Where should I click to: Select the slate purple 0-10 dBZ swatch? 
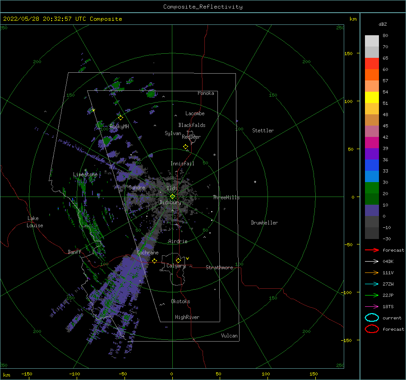point(372,211)
